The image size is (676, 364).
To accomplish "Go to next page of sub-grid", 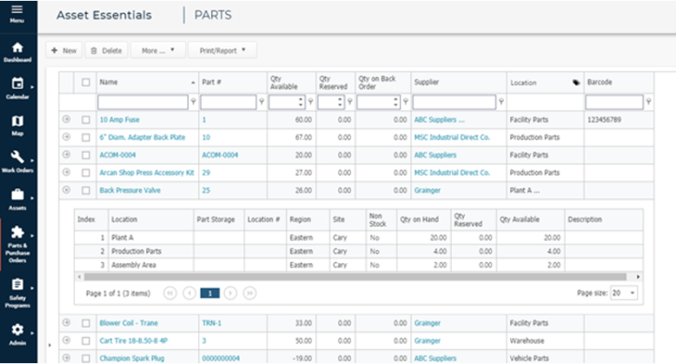I will coord(230,294).
